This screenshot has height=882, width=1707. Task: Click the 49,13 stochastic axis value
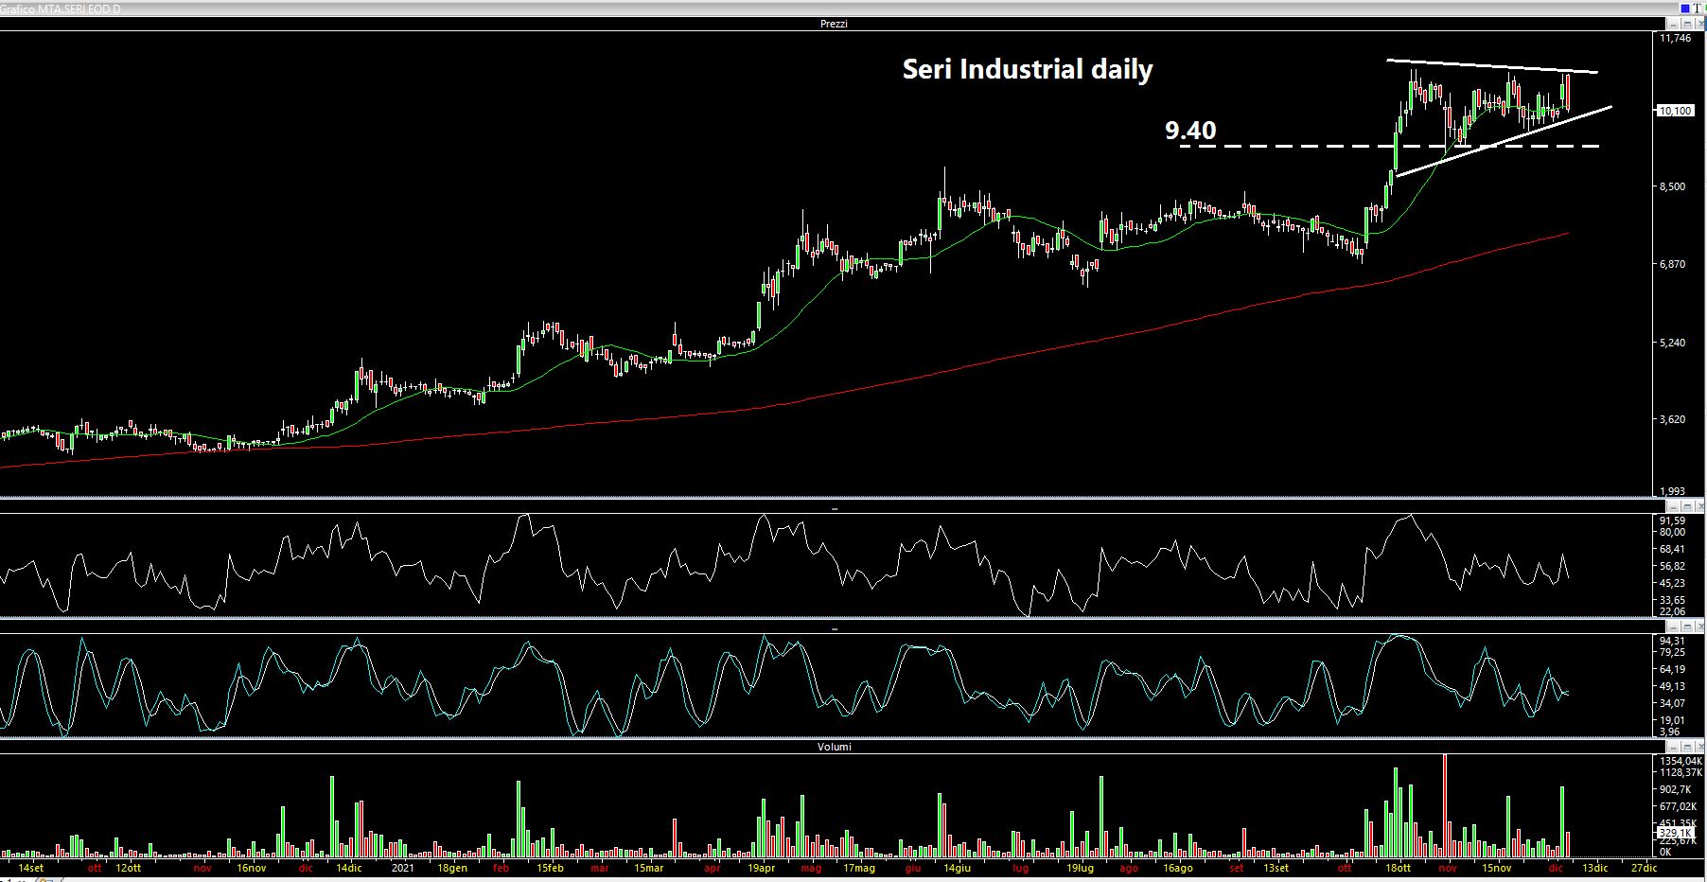point(1673,686)
